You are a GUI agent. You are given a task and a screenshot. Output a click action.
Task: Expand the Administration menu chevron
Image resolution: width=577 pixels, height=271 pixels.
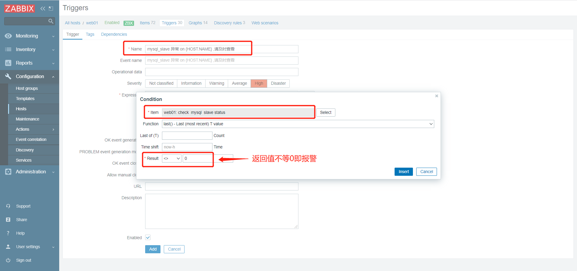click(53, 172)
